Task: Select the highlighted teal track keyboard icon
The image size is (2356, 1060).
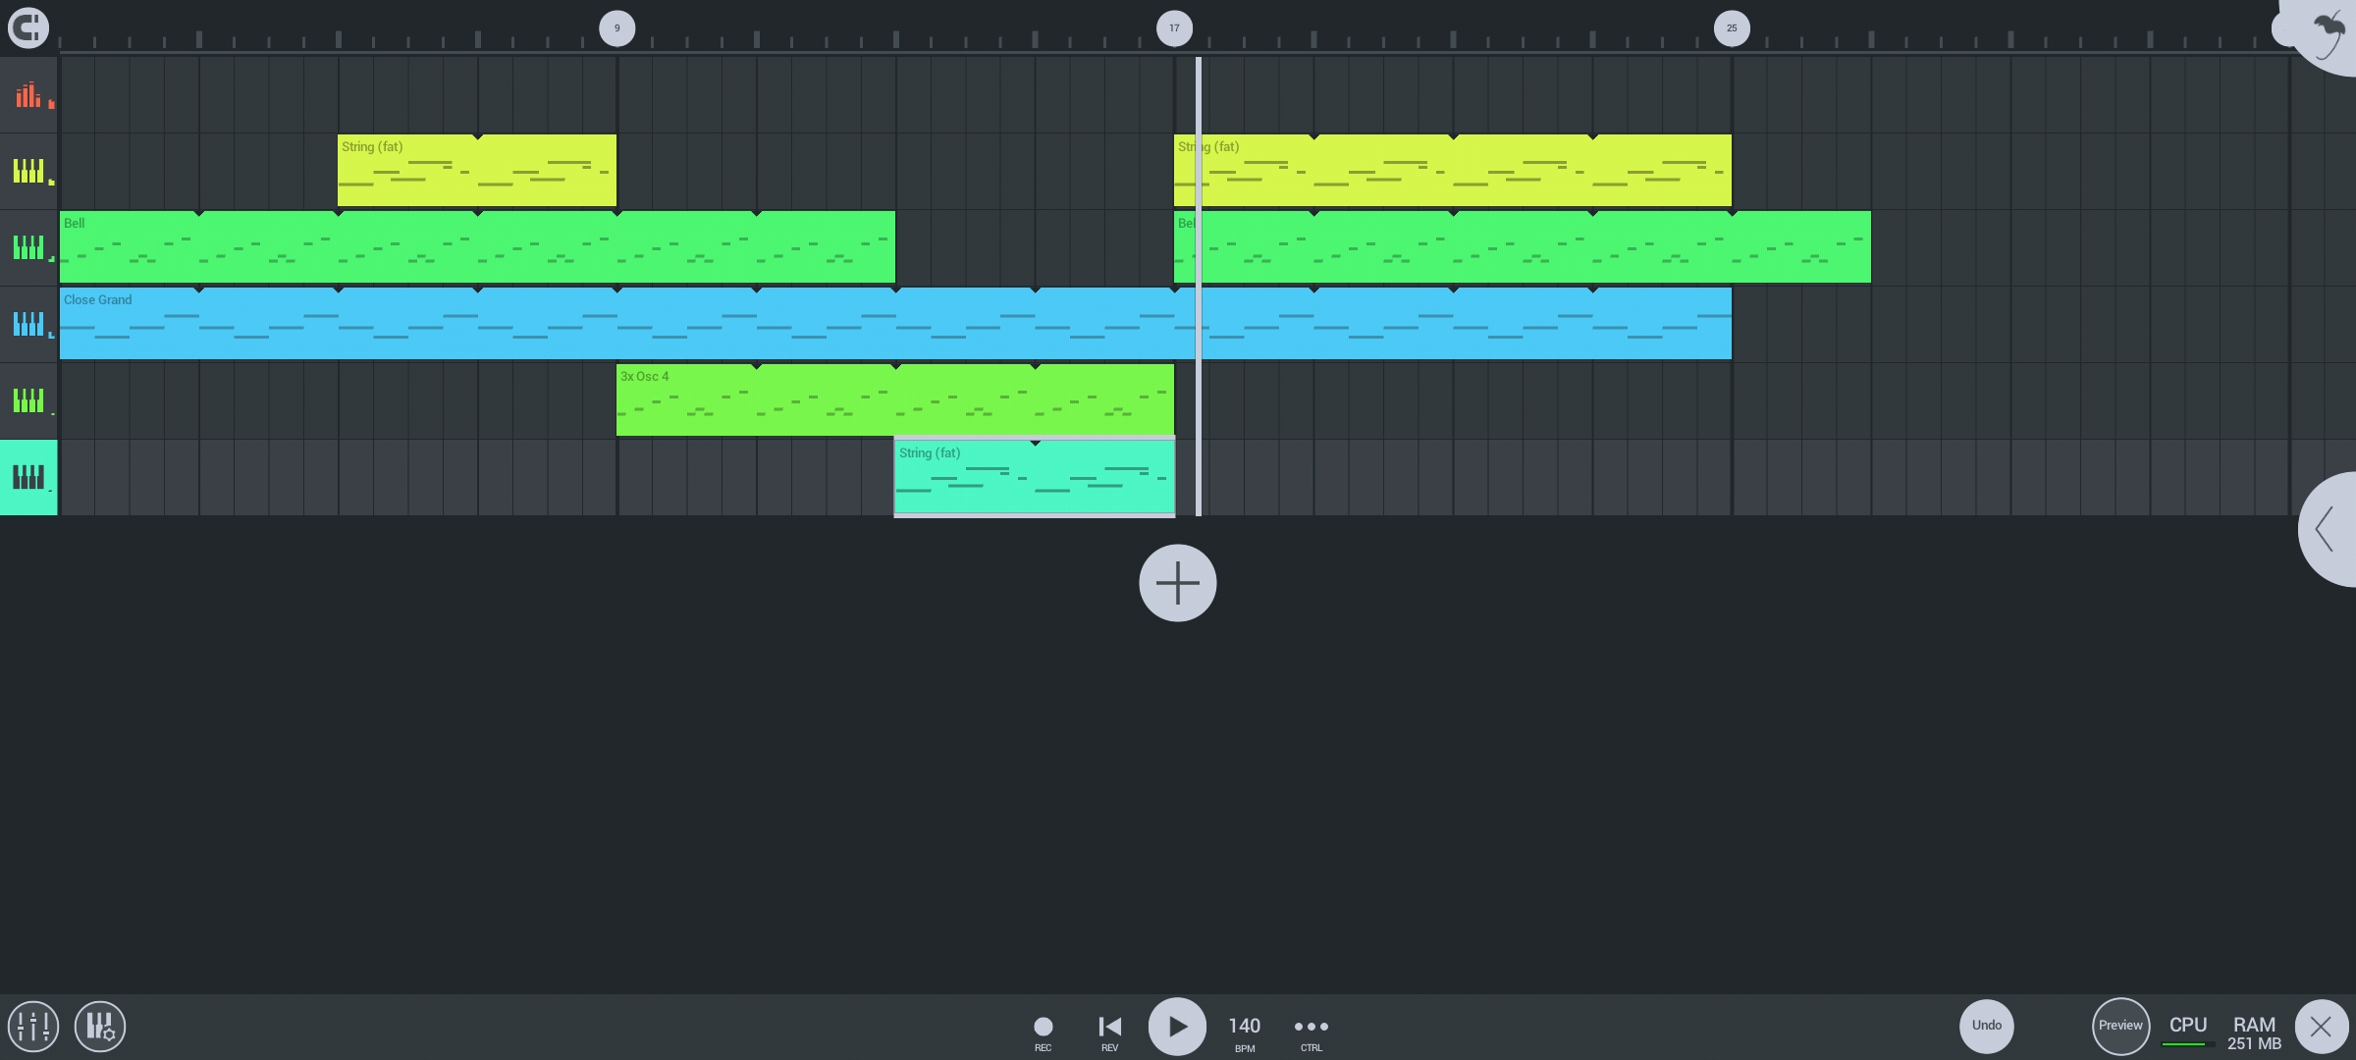Action: [x=28, y=477]
